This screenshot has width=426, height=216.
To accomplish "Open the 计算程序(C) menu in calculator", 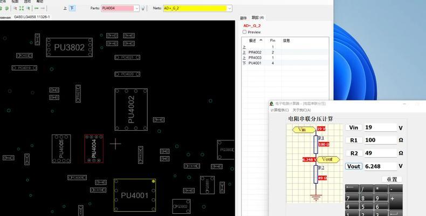I will 279,110.
